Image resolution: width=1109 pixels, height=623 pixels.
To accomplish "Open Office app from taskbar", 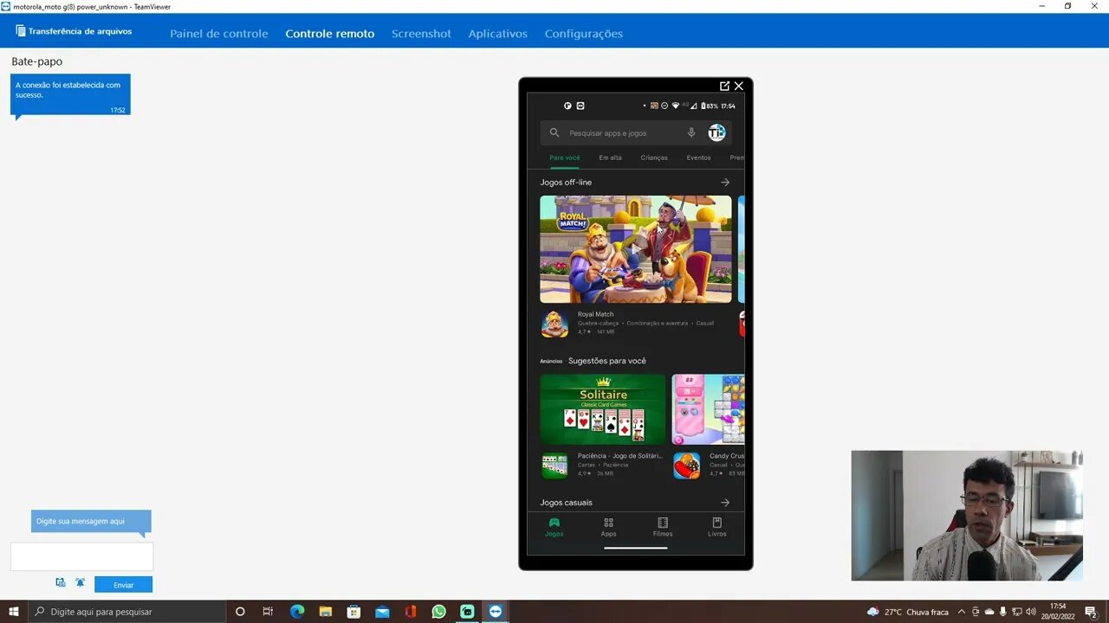I will point(411,612).
